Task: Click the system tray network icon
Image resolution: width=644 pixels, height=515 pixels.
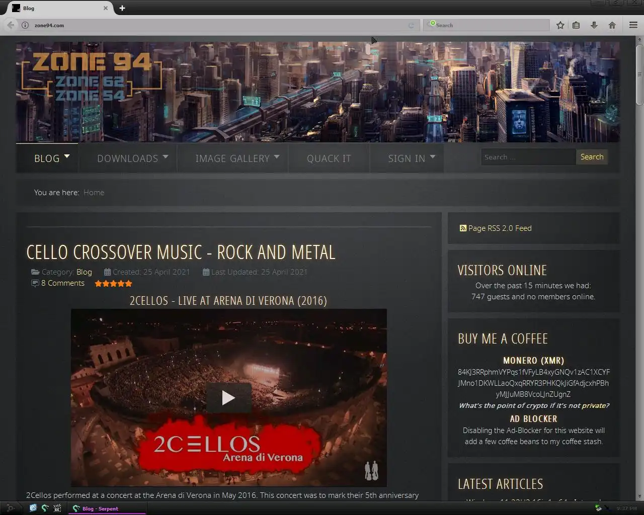Action: (598, 508)
